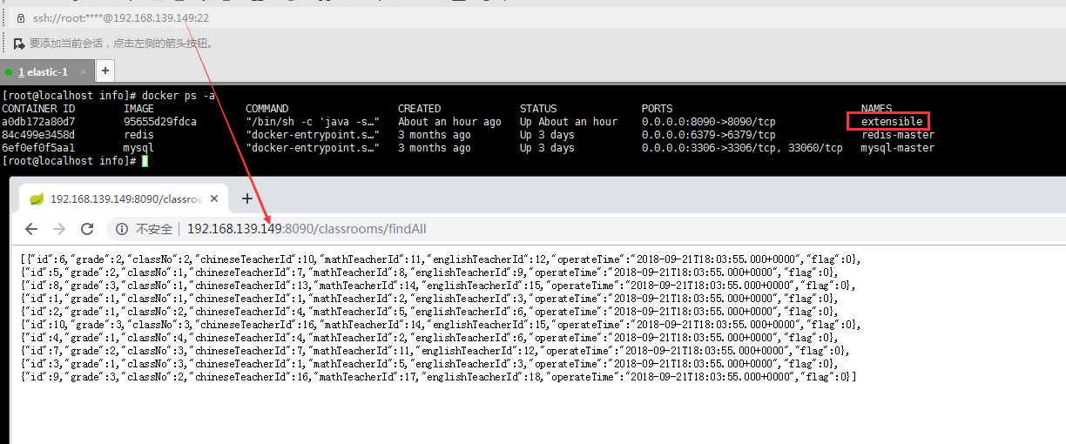This screenshot has width=1066, height=444.
Task: Switch to the elastic-1 session tab
Action: [x=46, y=71]
